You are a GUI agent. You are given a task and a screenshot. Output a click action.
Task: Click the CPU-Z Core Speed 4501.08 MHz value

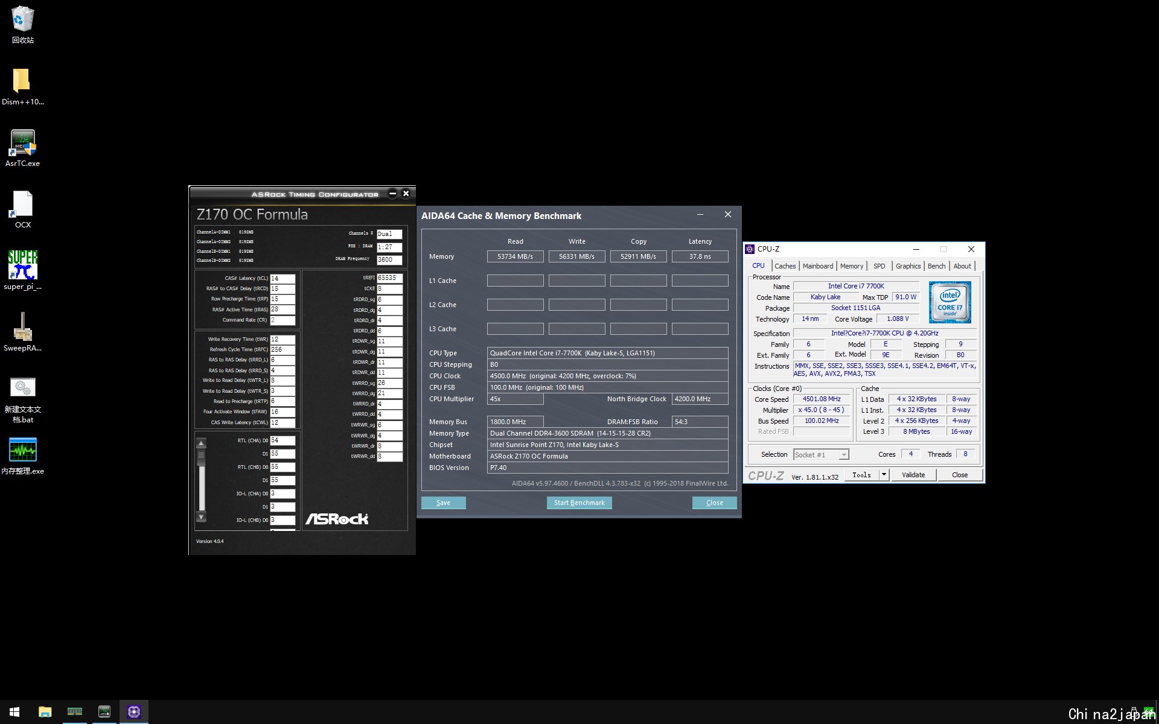click(x=822, y=399)
